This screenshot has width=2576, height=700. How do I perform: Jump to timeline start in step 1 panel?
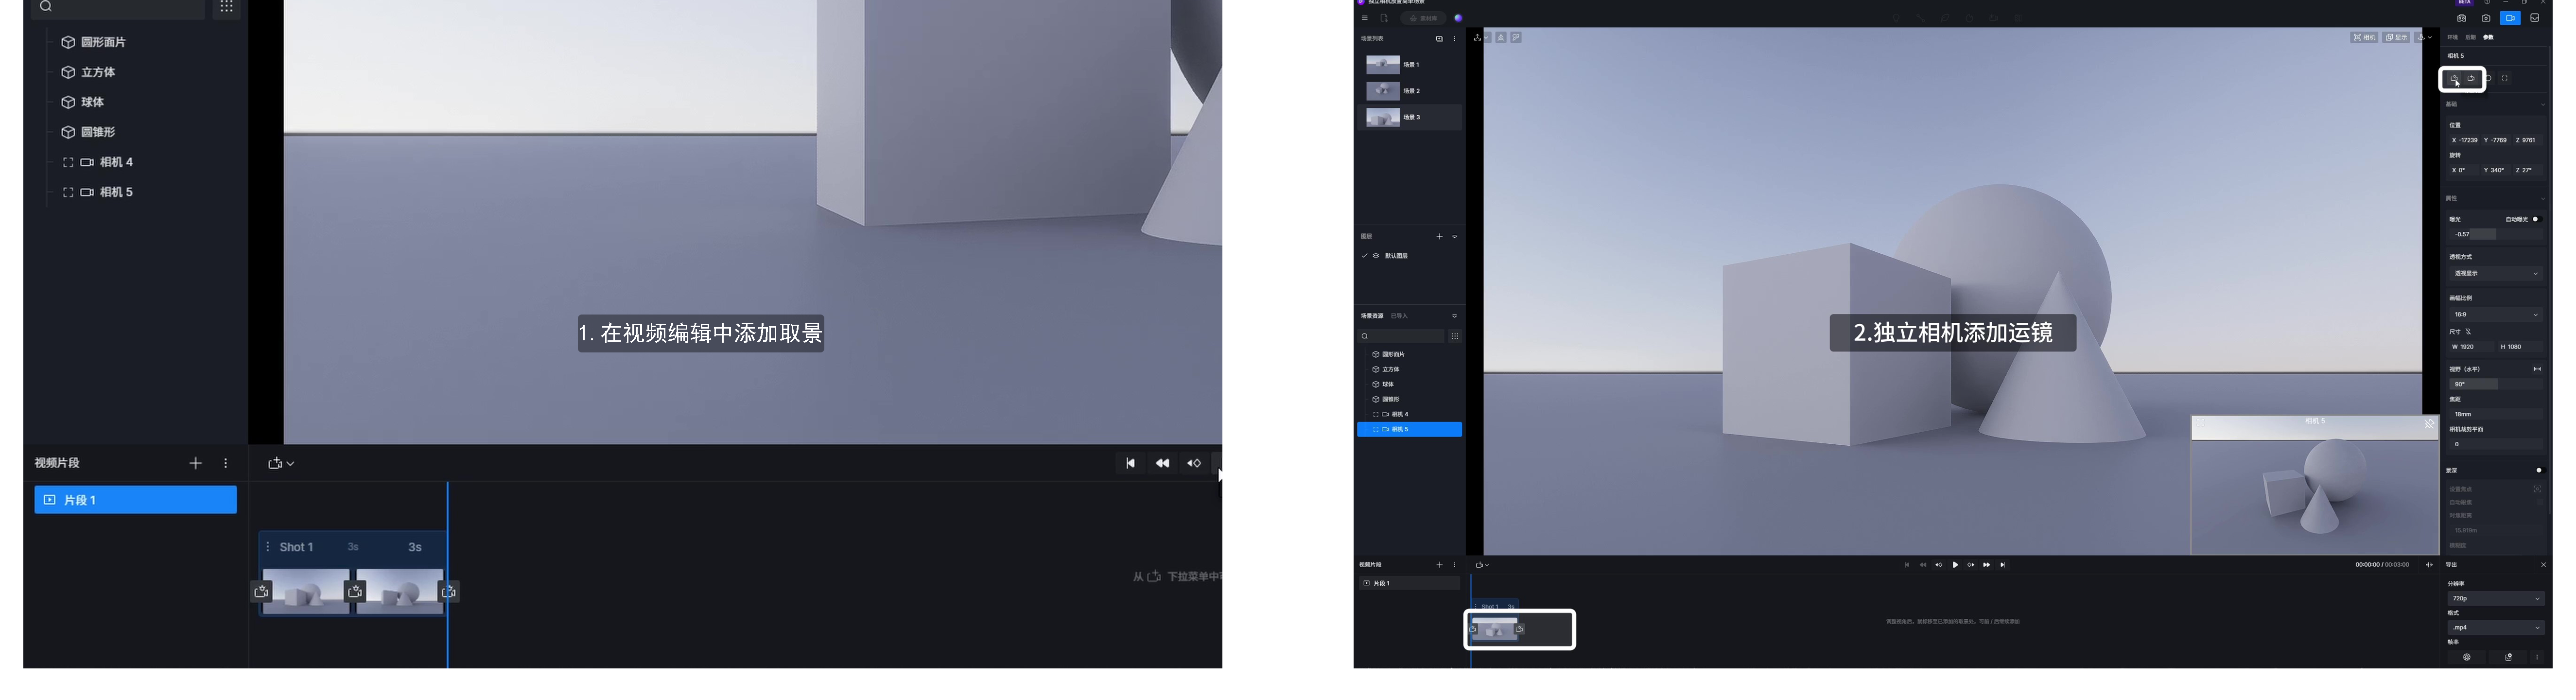[x=1130, y=463]
